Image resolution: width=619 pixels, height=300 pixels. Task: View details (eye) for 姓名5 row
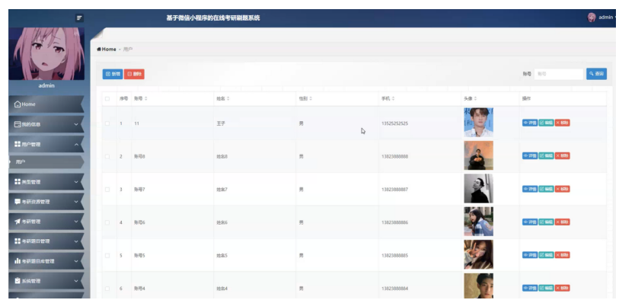530,255
